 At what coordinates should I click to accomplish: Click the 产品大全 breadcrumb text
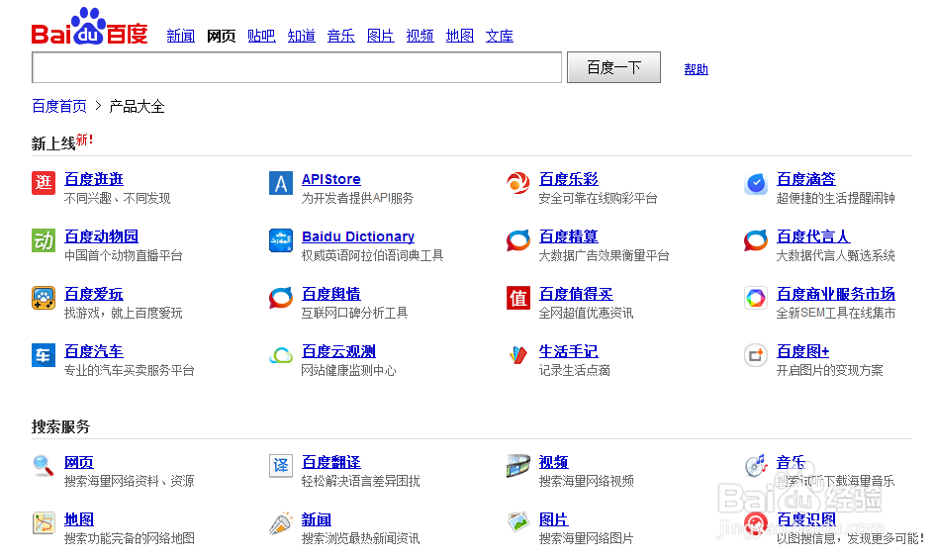[x=137, y=106]
